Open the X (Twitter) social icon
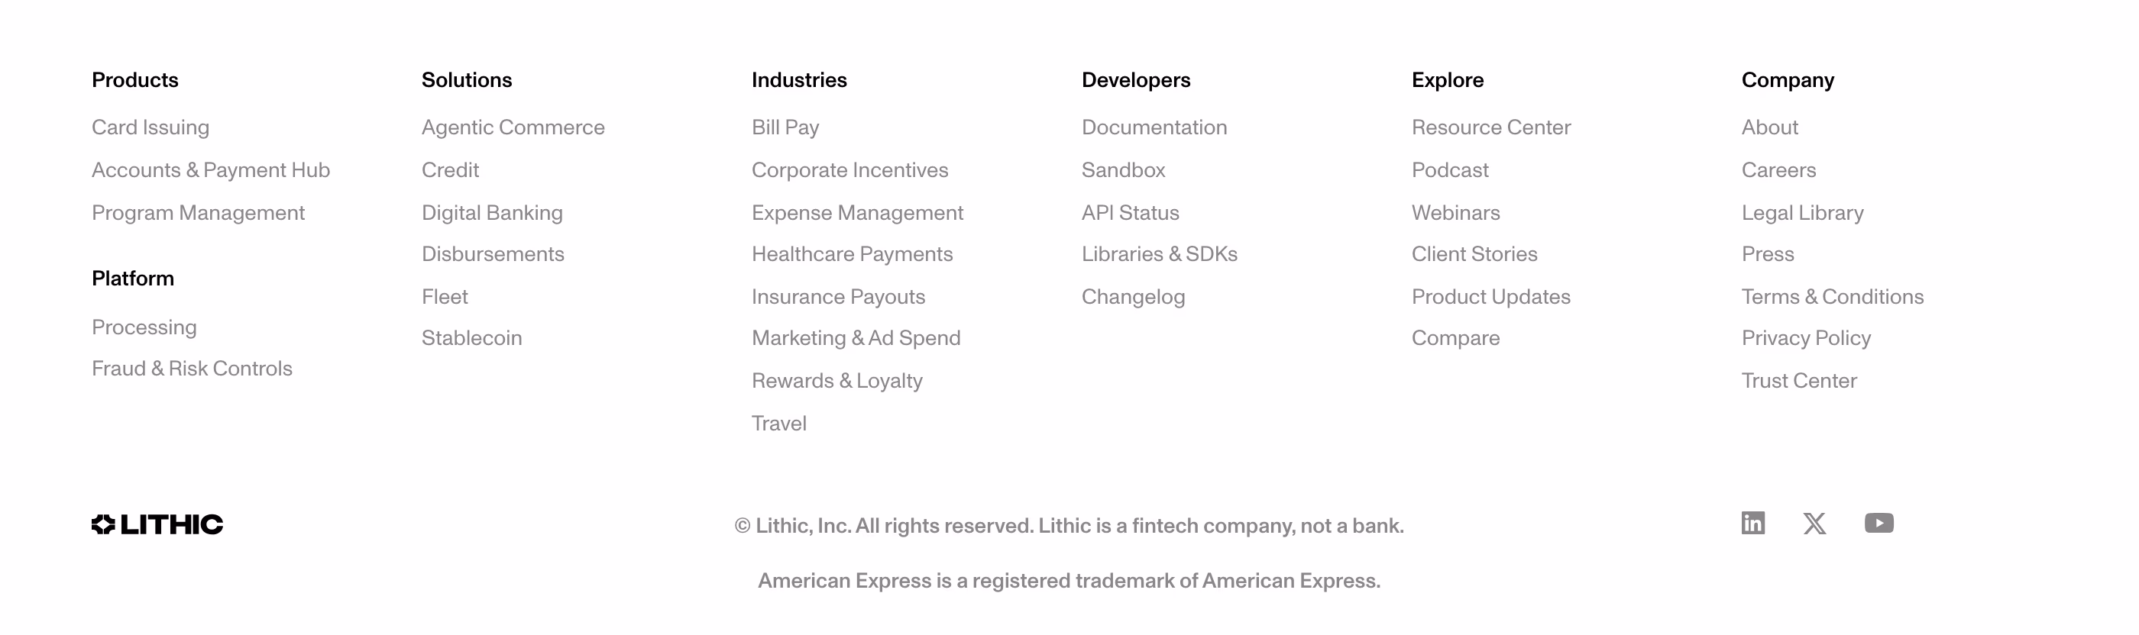This screenshot has width=2139, height=635. click(1814, 523)
